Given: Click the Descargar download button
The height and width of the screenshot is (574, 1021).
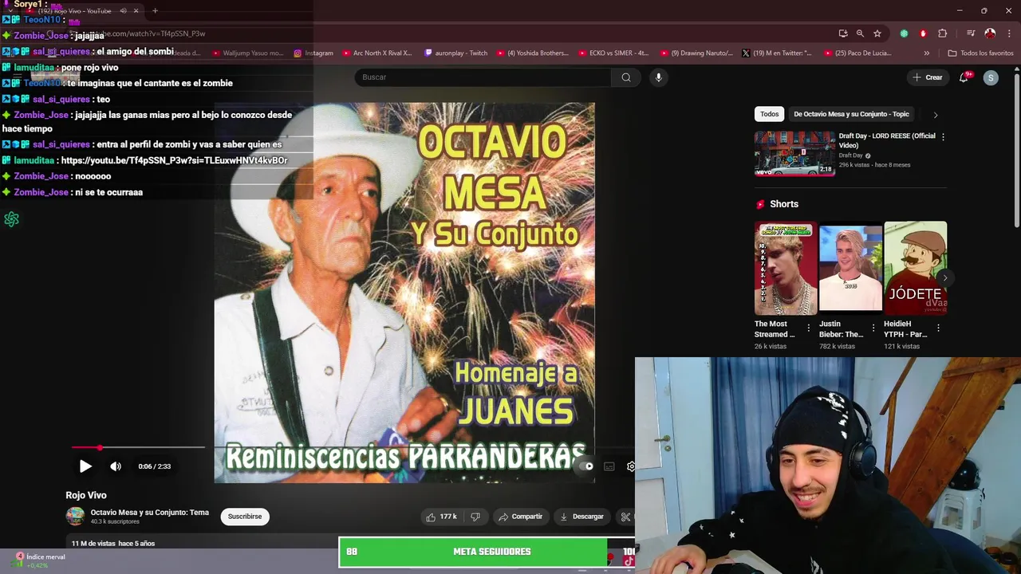Looking at the screenshot, I should tap(581, 517).
